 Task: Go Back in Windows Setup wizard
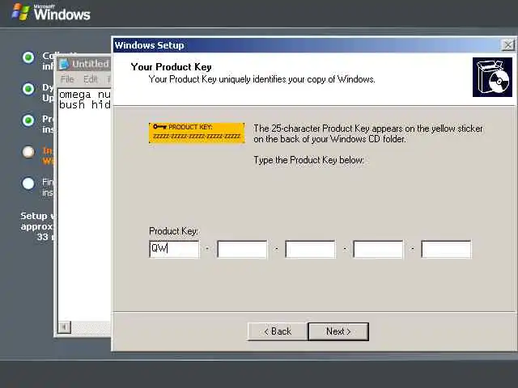tap(278, 331)
